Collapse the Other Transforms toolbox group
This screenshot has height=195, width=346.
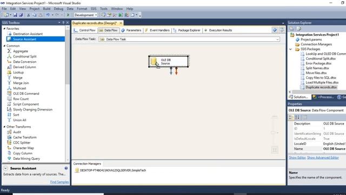(x=4, y=127)
